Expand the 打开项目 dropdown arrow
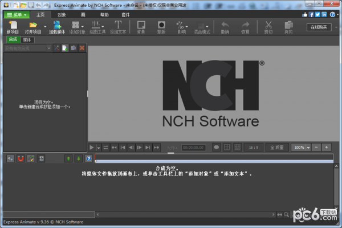 (x=45, y=27)
